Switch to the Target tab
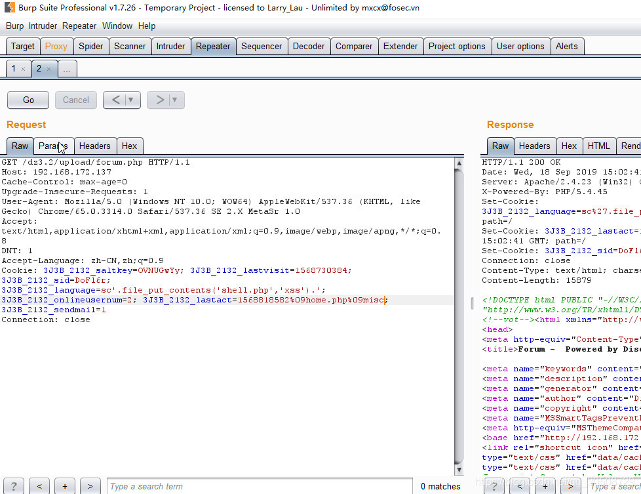 point(23,46)
